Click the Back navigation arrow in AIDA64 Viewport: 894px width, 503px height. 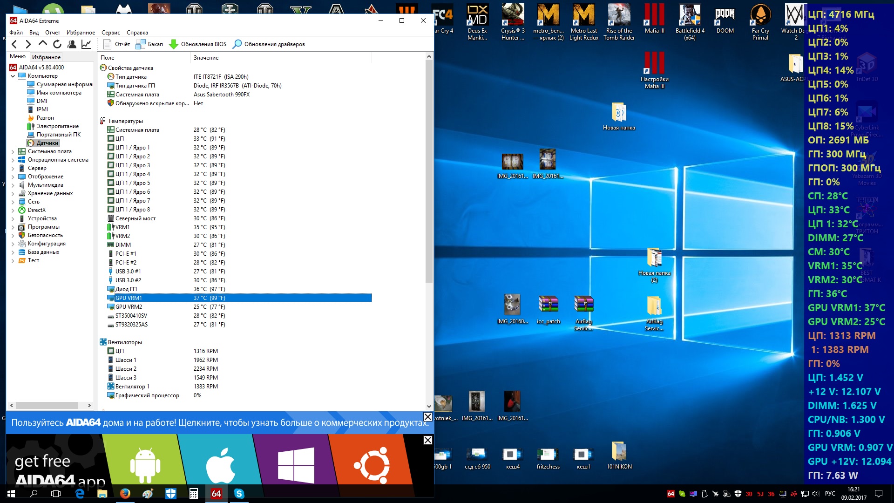click(x=14, y=44)
